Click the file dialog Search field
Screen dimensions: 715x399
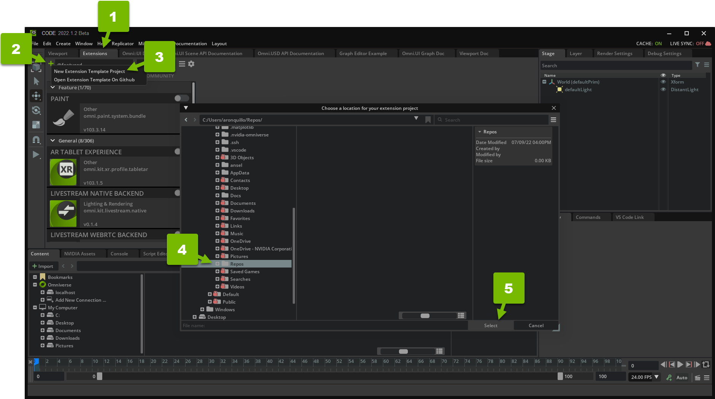[x=491, y=120]
